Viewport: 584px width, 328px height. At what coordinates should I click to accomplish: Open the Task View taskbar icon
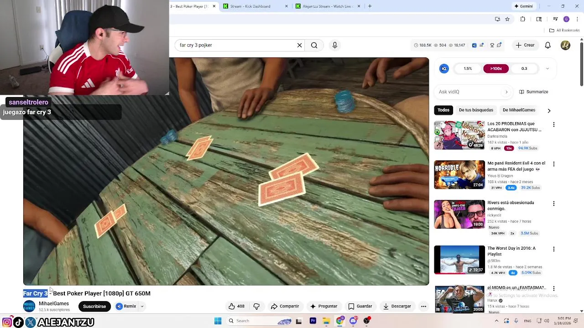pos(299,321)
